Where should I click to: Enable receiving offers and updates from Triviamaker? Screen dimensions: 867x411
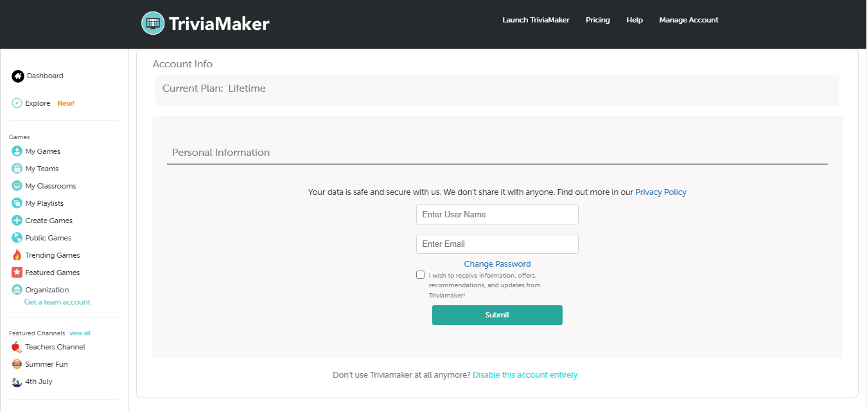click(420, 274)
